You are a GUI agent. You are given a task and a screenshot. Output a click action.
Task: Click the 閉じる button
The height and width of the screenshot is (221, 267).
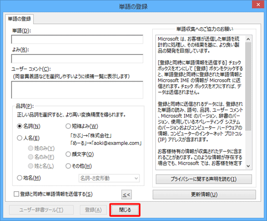125,210
